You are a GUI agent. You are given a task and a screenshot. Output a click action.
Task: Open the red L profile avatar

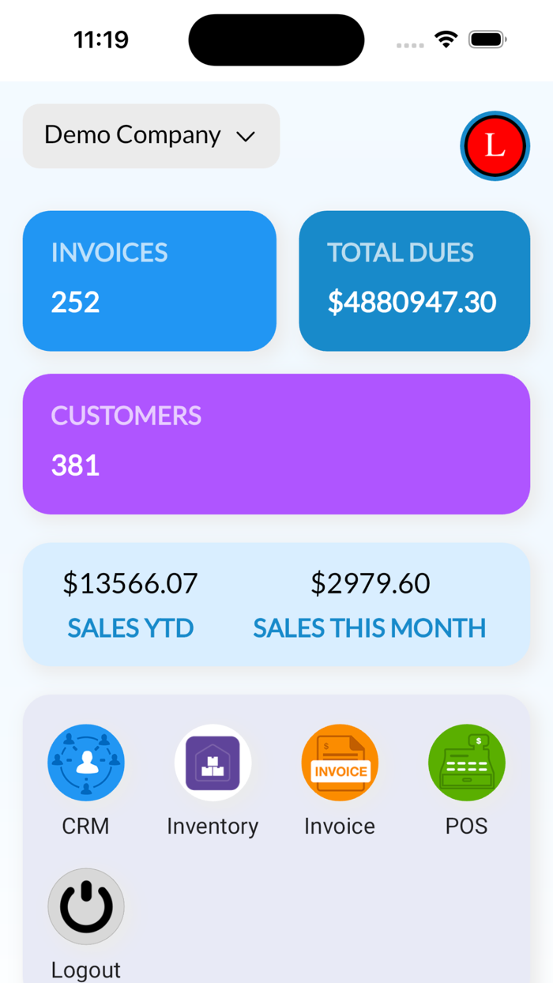(495, 145)
